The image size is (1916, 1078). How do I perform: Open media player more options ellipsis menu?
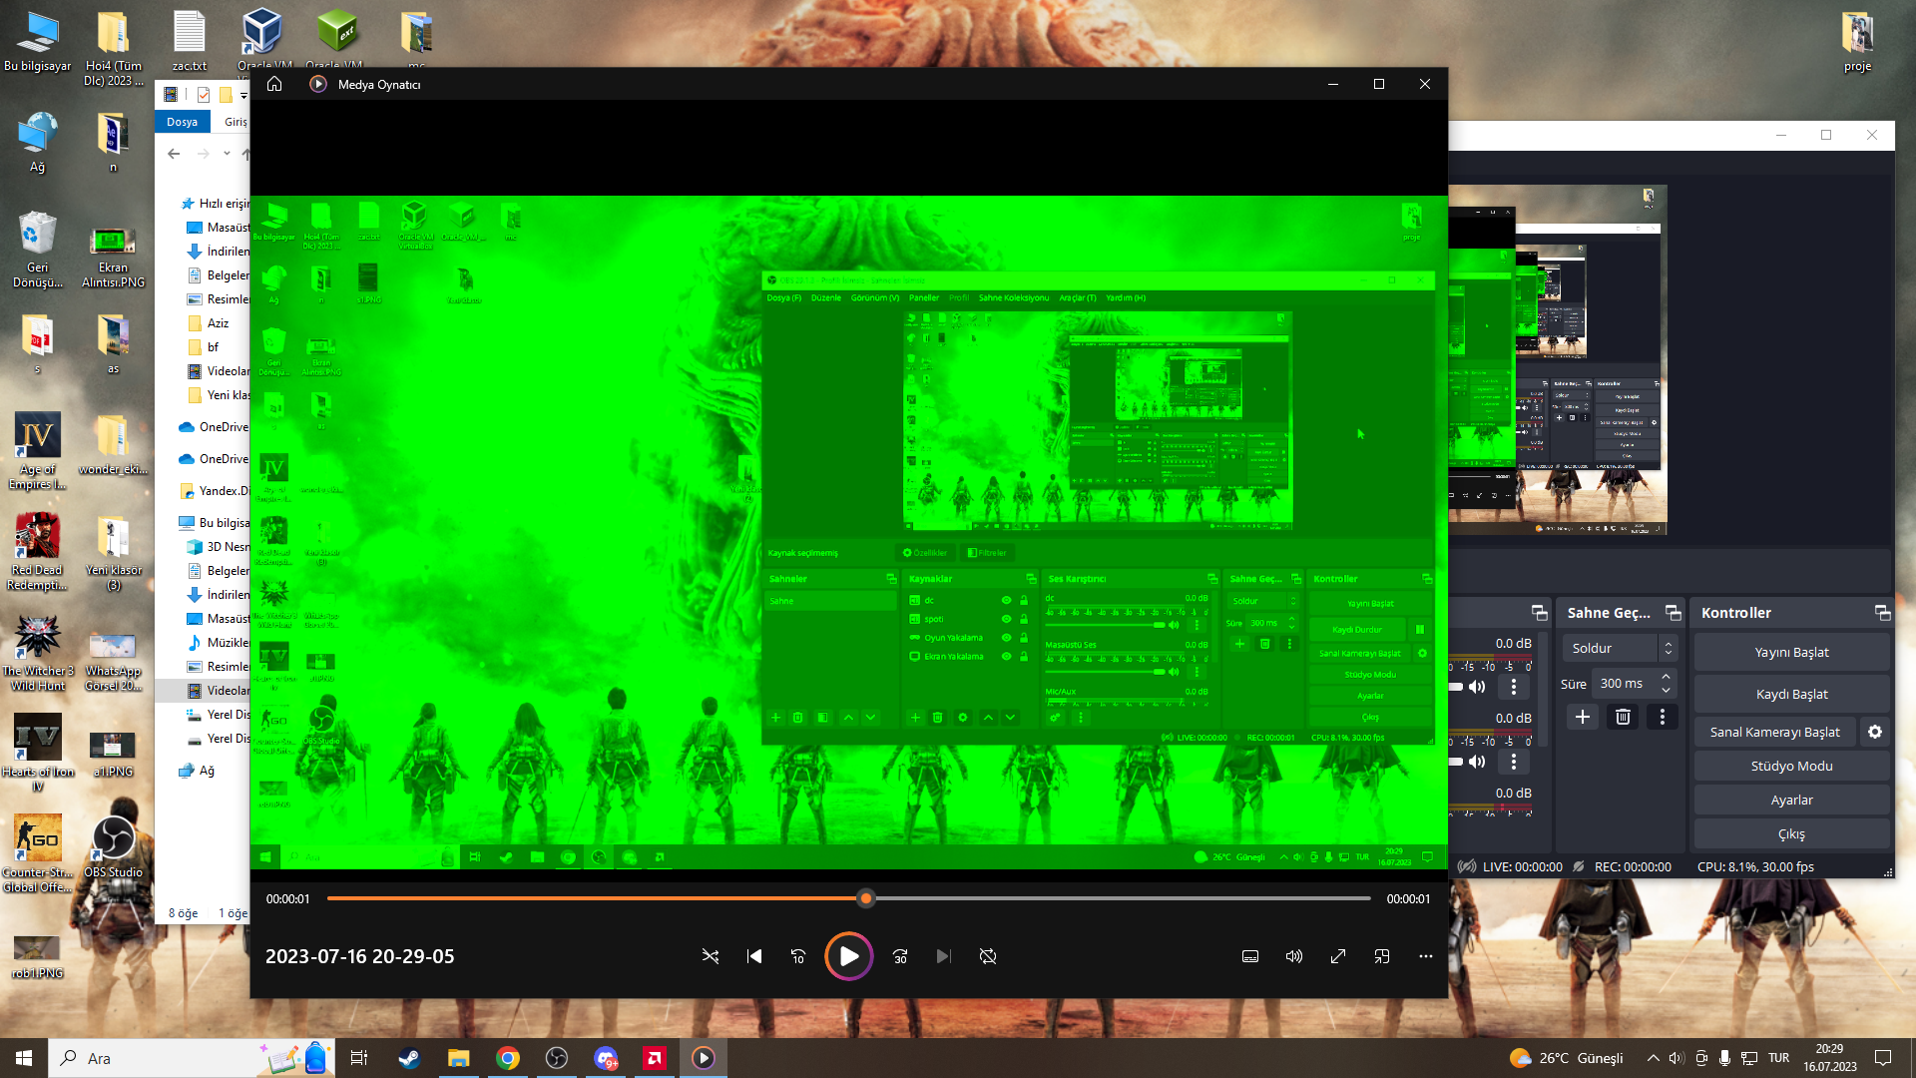click(x=1426, y=956)
